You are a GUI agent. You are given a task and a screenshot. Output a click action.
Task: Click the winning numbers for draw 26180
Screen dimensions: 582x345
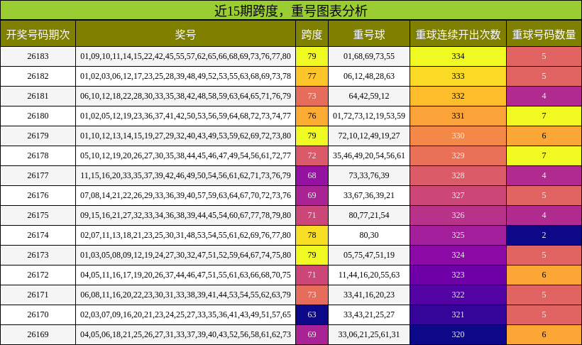tap(185, 116)
